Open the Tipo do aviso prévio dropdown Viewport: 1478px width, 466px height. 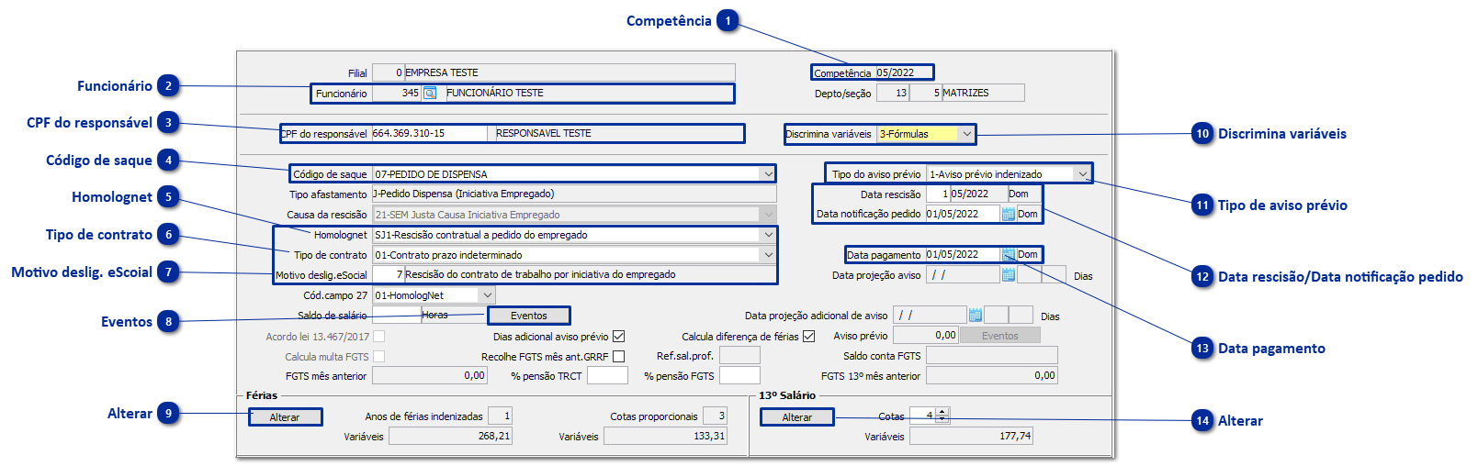[x=1083, y=173]
